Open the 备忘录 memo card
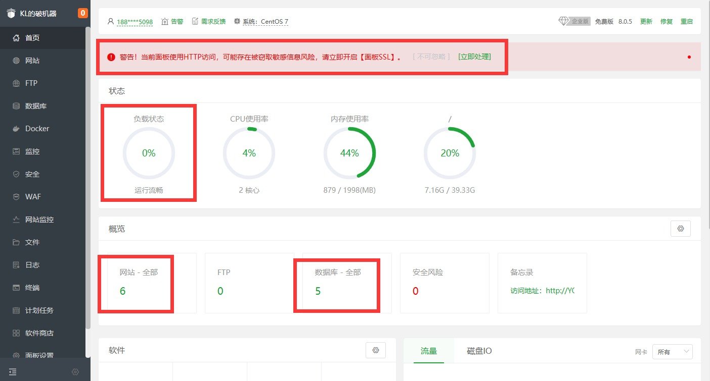710x381 pixels. click(x=542, y=283)
